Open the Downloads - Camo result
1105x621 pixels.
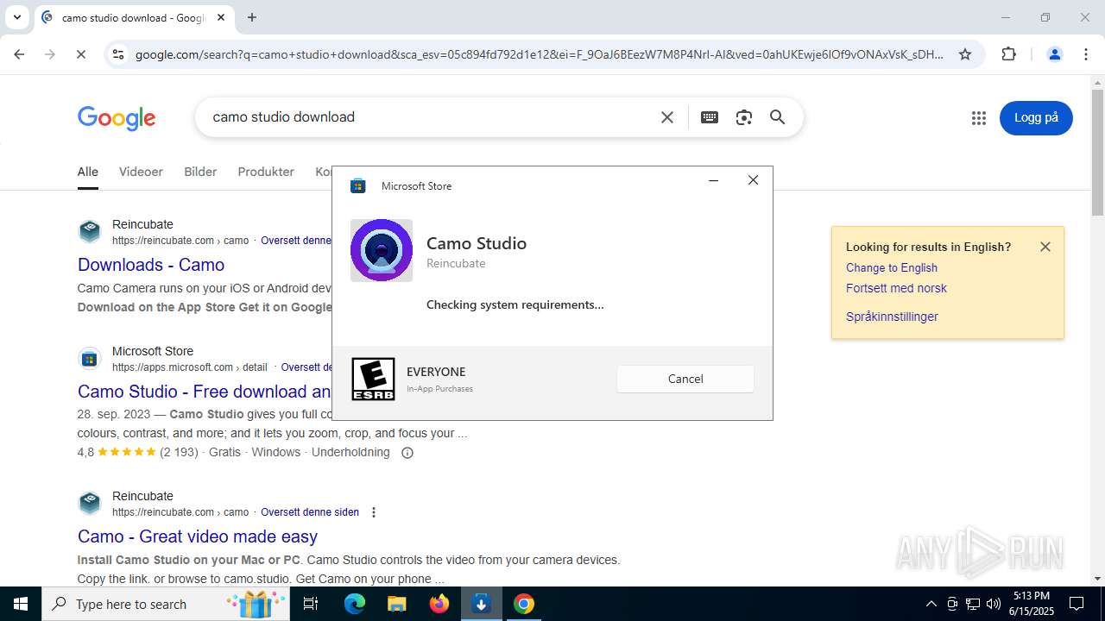(x=151, y=265)
